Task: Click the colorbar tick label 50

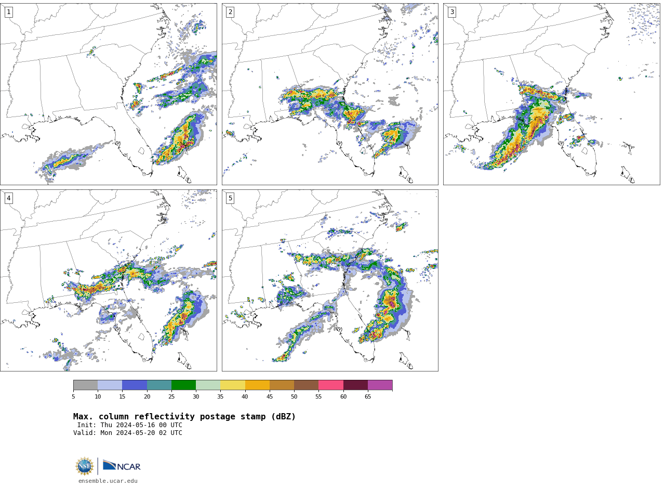Action: pos(294,397)
